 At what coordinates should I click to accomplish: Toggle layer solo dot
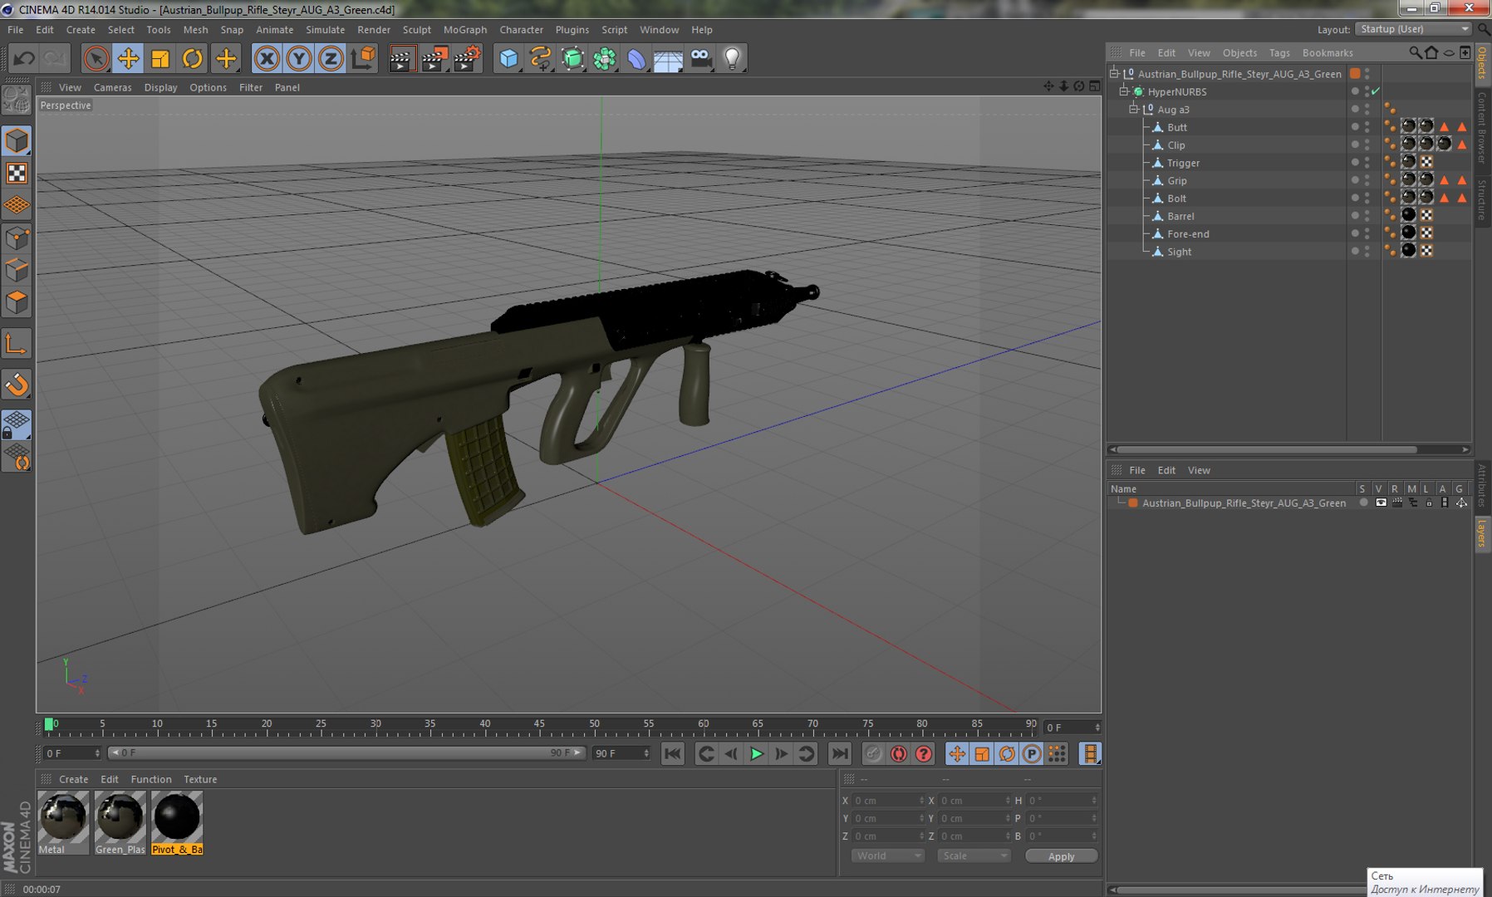point(1363,503)
